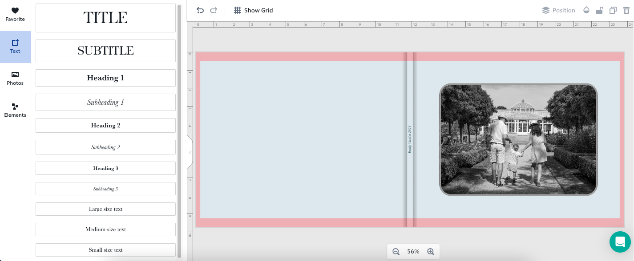The width and height of the screenshot is (634, 261).
Task: Open the Favorite tab
Action: coord(15,15)
